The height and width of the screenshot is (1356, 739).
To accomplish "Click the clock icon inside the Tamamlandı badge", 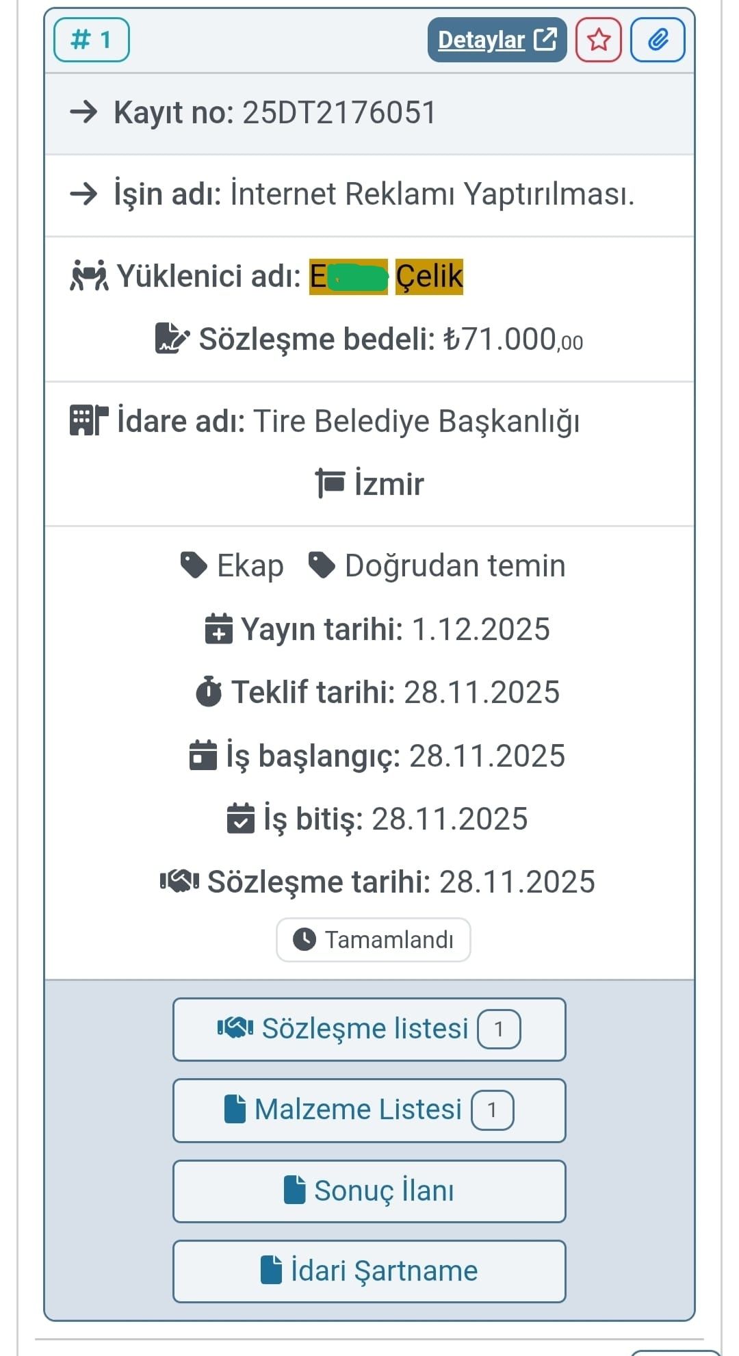I will pos(304,939).
